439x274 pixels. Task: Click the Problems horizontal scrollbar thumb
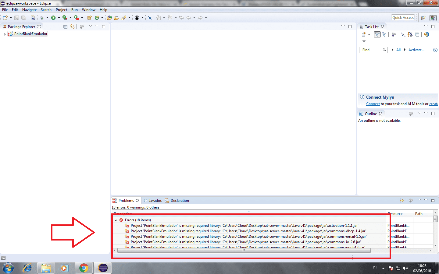pos(244,251)
